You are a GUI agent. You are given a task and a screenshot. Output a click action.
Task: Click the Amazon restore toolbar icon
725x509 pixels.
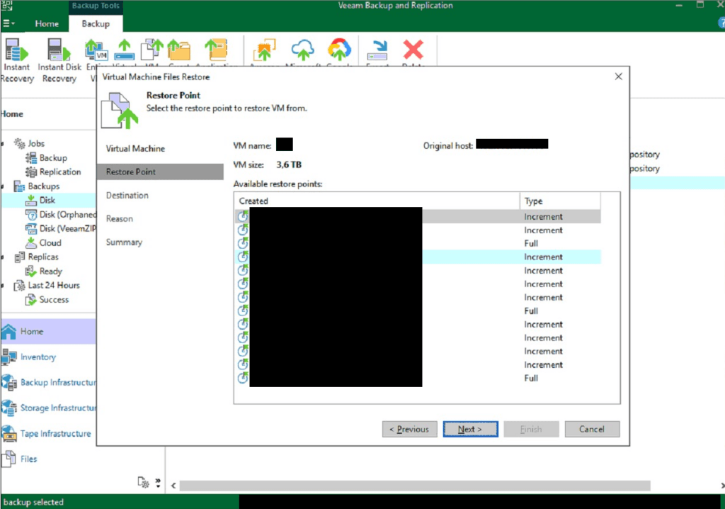tap(266, 50)
